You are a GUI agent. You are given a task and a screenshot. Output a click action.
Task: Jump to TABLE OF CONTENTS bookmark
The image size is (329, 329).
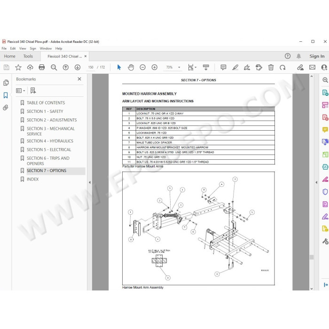tap(46, 103)
